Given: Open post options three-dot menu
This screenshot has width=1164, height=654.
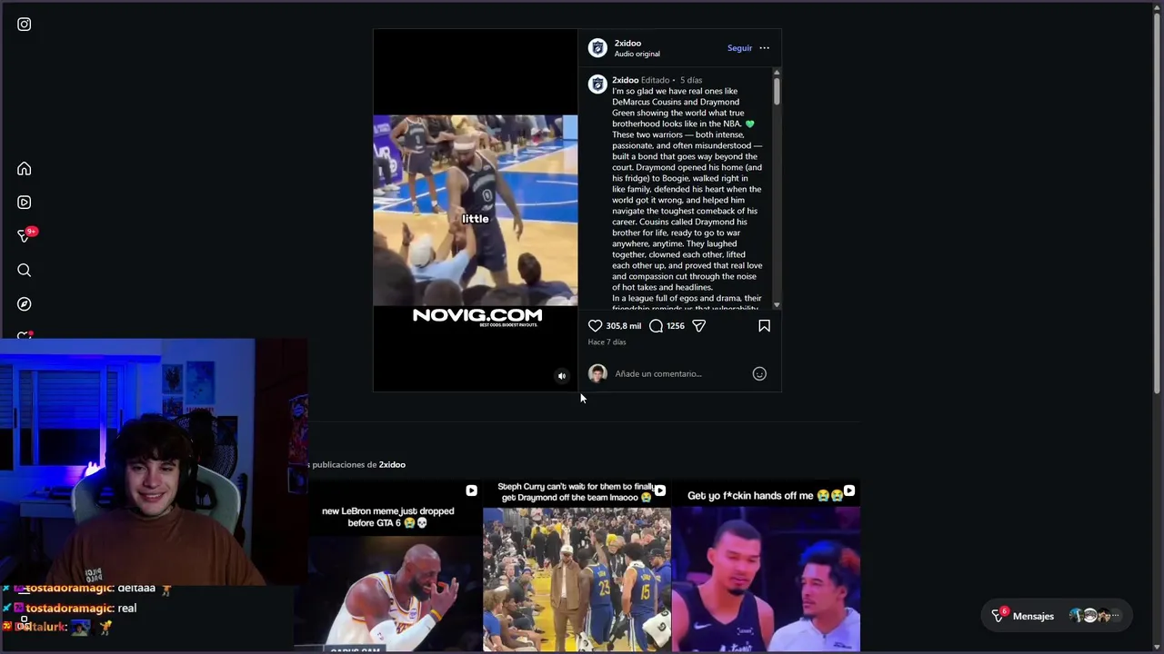Looking at the screenshot, I should pyautogui.click(x=764, y=48).
